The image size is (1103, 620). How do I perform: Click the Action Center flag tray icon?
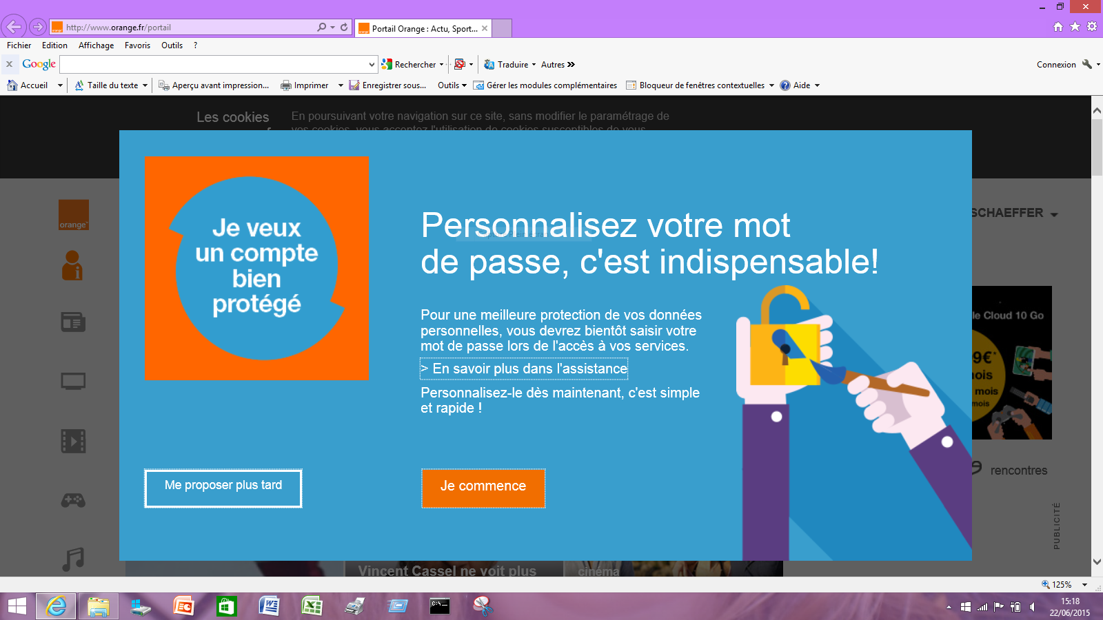coord(999,607)
